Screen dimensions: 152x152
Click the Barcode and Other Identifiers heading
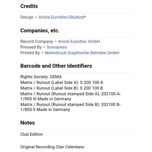tap(56, 66)
